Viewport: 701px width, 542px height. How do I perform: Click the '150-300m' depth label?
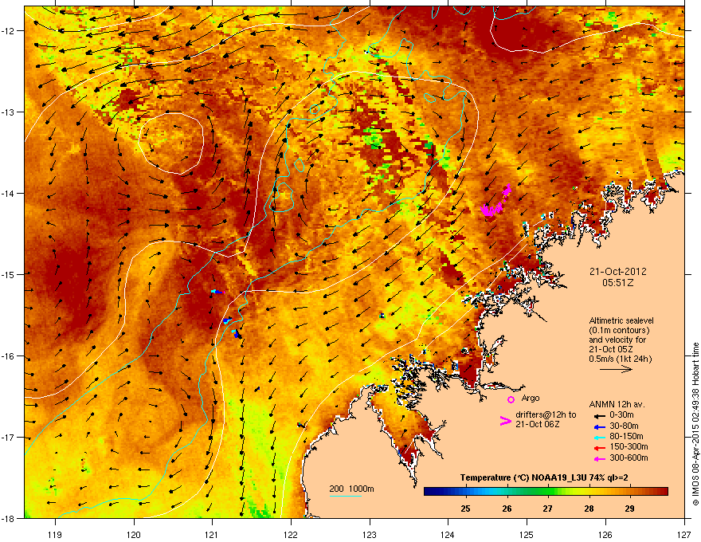629,446
